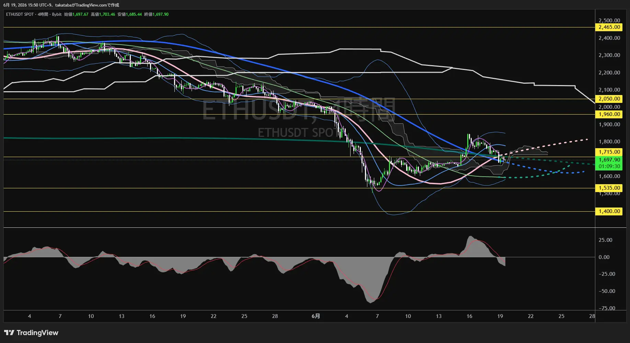Screen dimensions: 630x343
Task: Click the 1,800.00 price axis tick
Action: (x=609, y=142)
